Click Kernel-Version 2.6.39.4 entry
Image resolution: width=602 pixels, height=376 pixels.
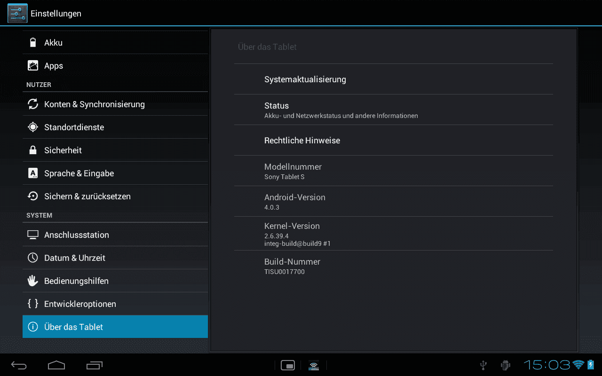pos(394,234)
